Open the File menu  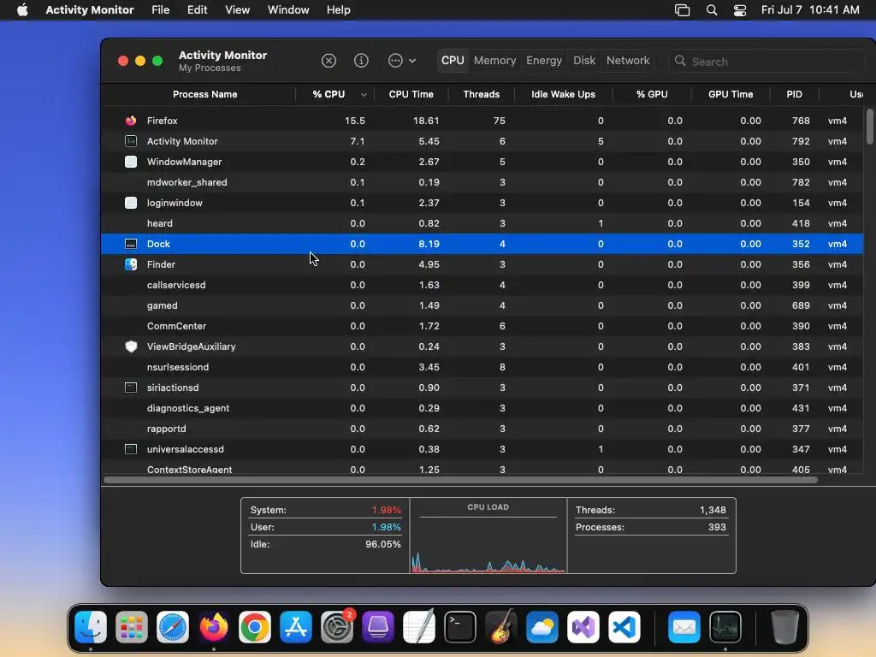(160, 10)
